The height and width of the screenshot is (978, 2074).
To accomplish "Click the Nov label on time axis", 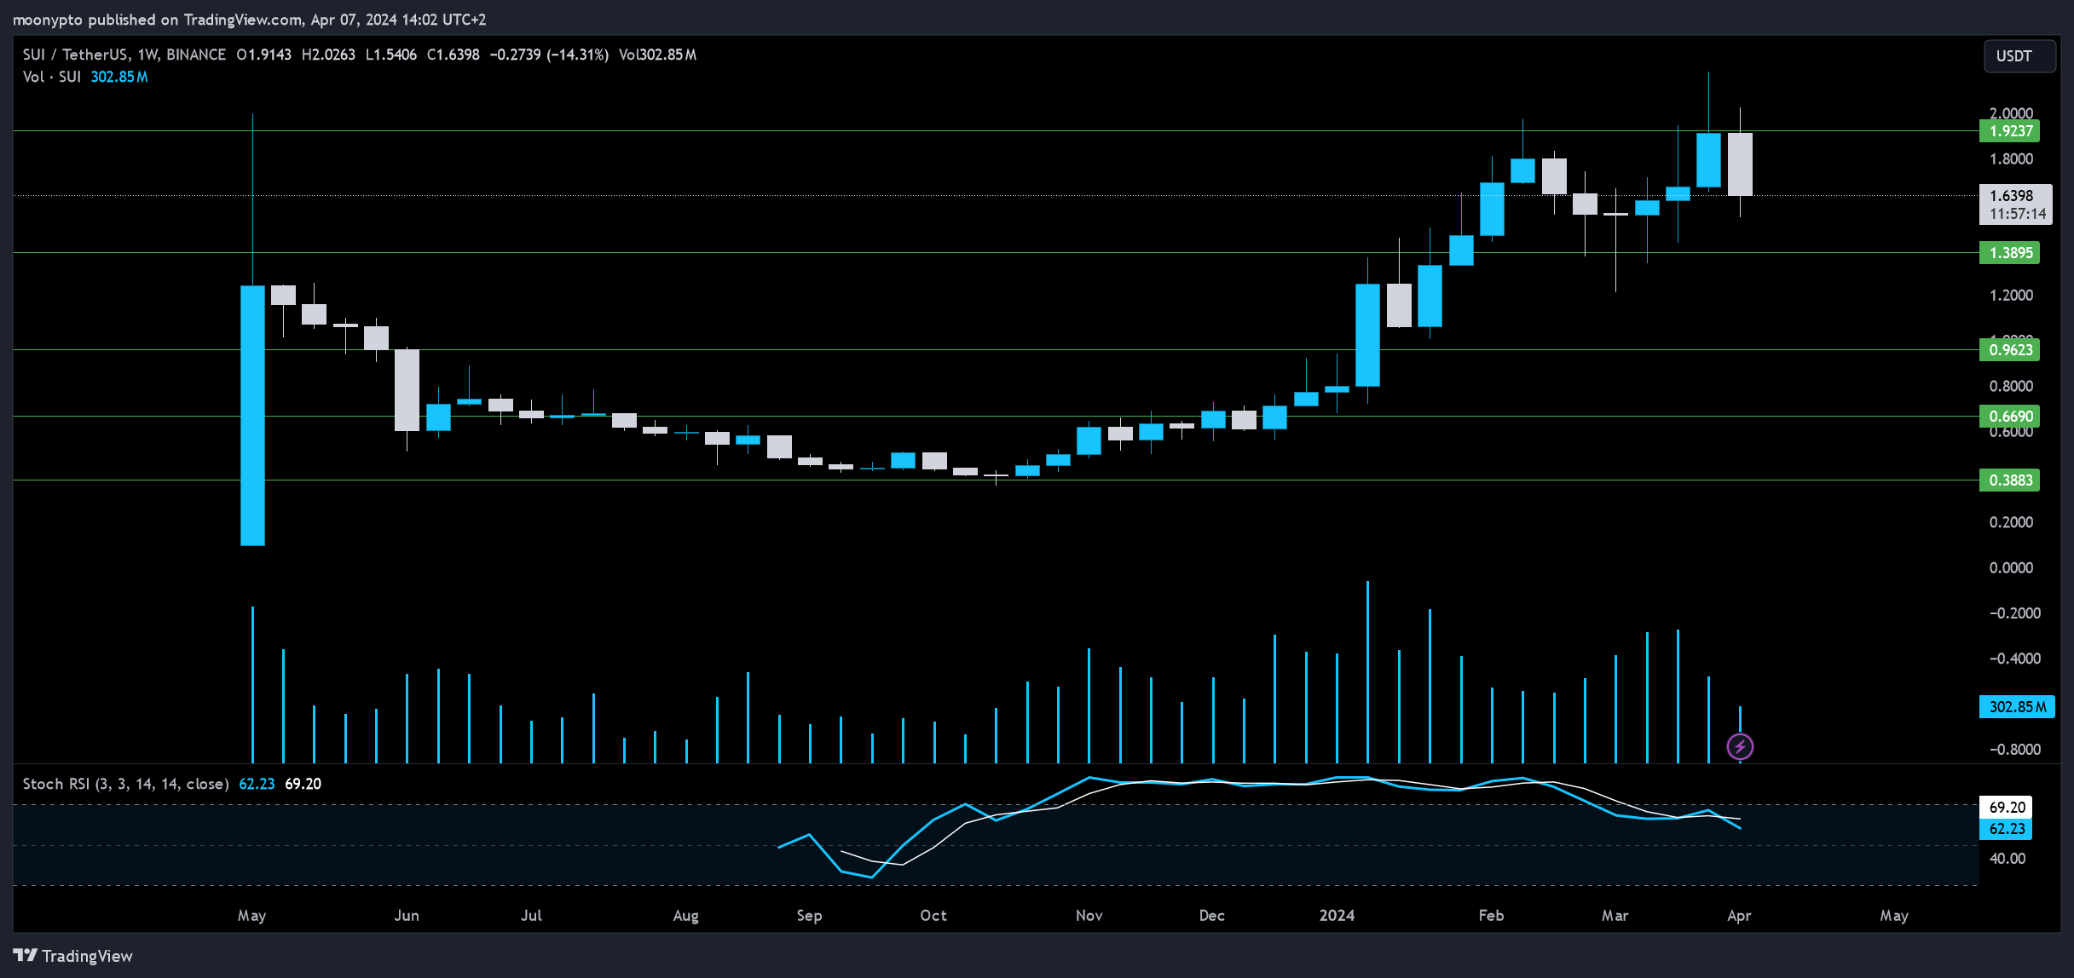I will (x=1089, y=916).
